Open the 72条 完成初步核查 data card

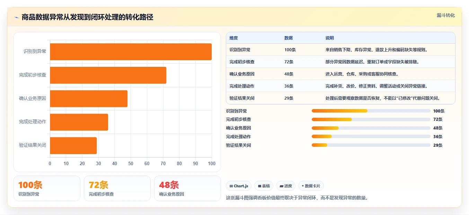(117, 188)
